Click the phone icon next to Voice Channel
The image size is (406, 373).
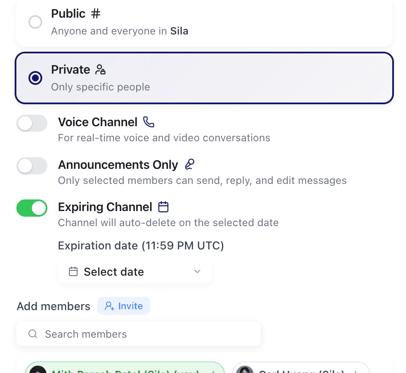(x=149, y=122)
